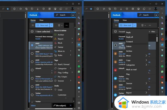Image resolution: width=167 pixels, height=110 pixels.
Task: Click the New mail button in left window
Action: 42,25
